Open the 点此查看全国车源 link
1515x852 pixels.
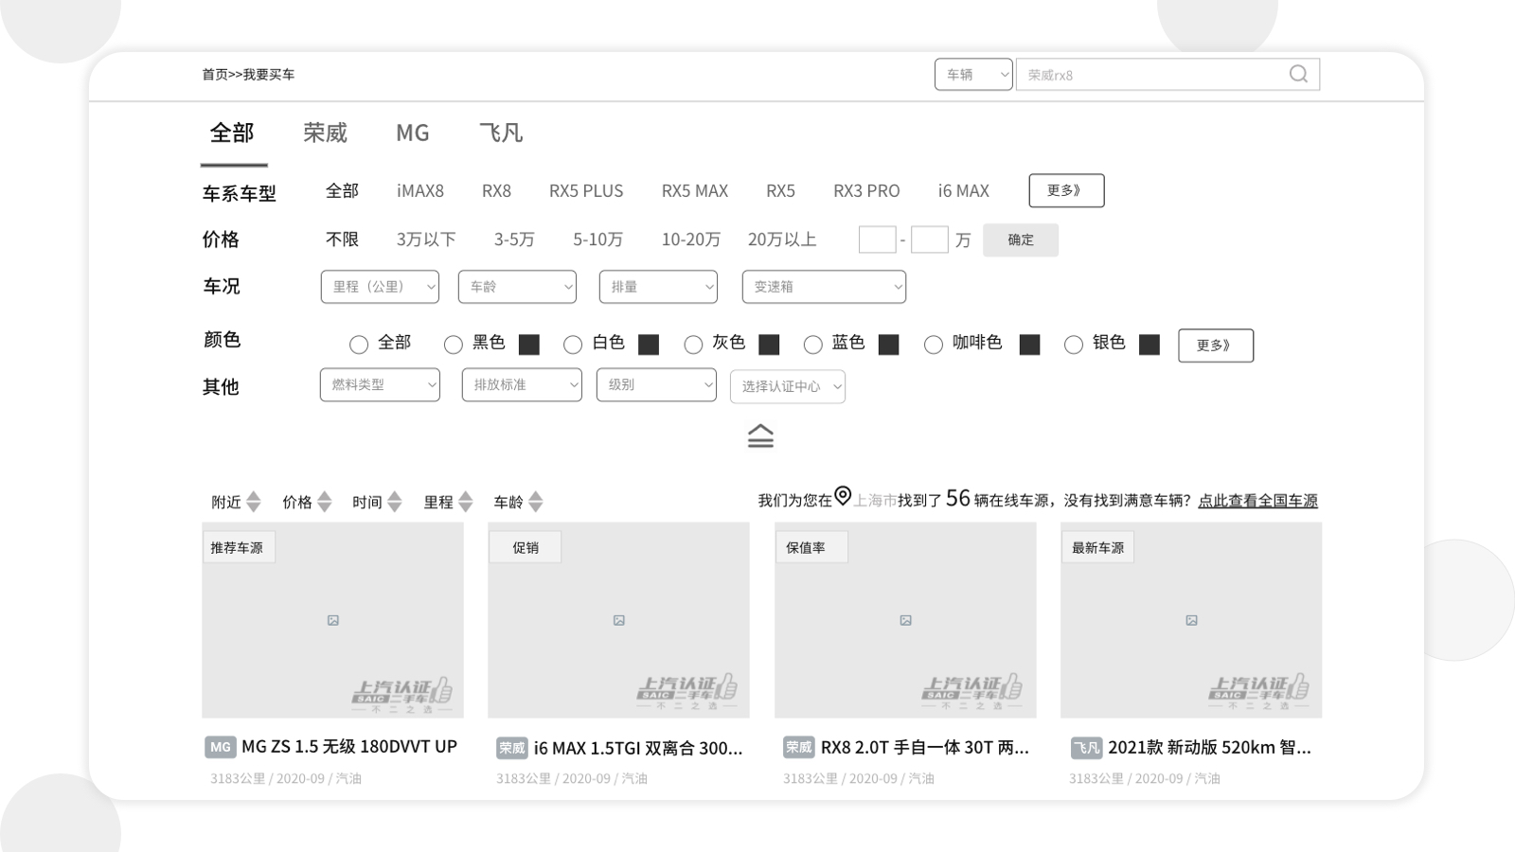click(1257, 500)
